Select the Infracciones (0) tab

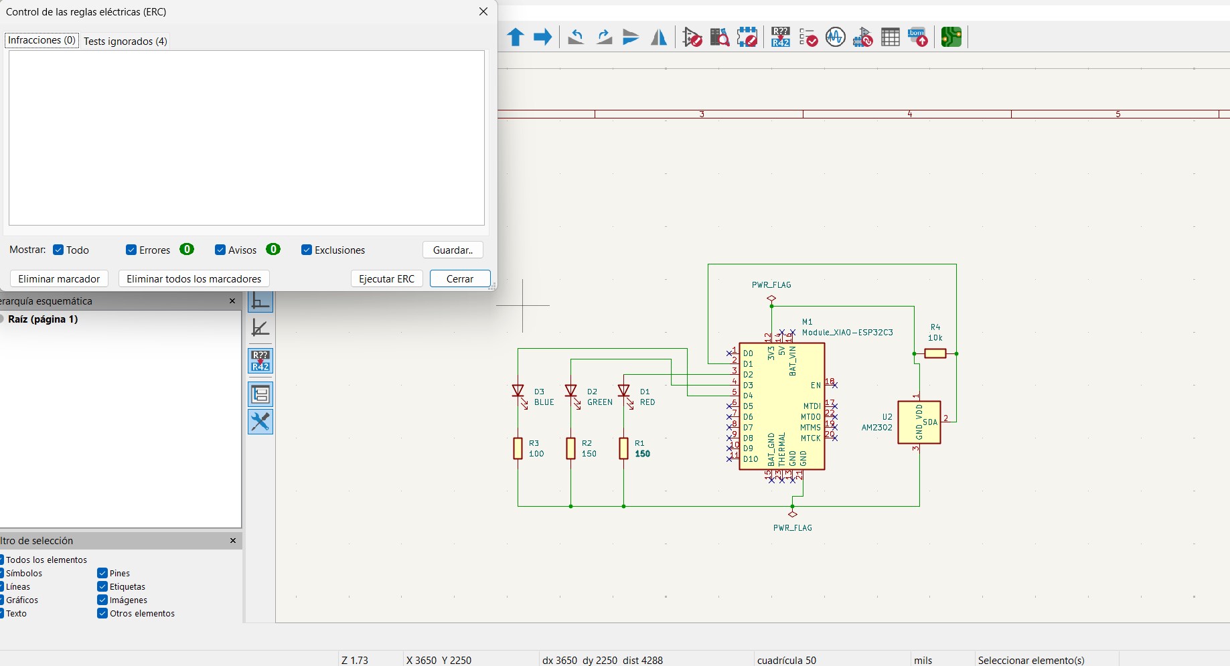point(42,40)
